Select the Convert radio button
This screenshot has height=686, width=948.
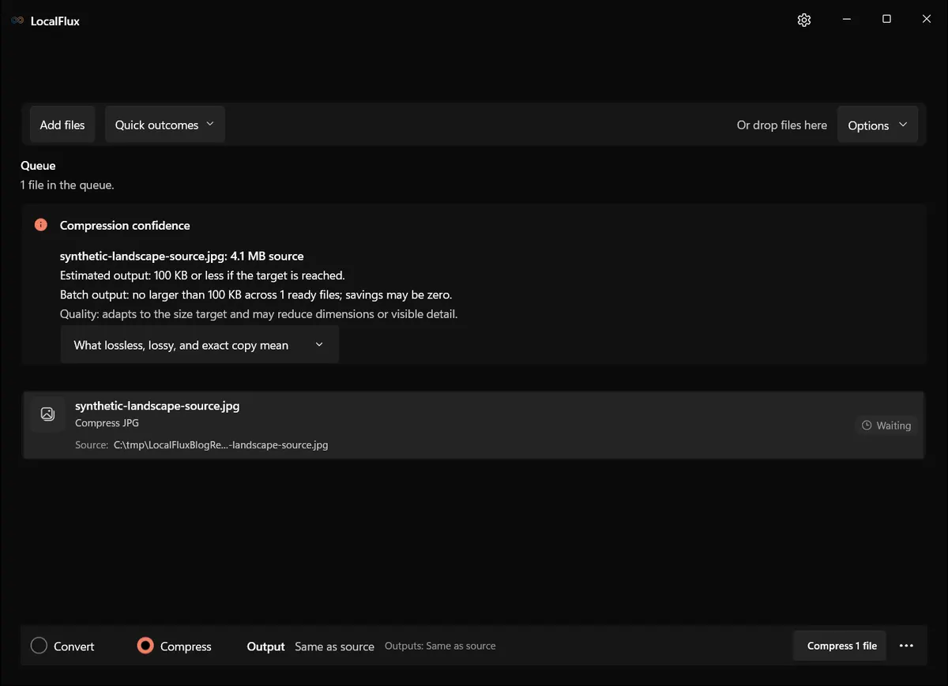click(x=39, y=646)
